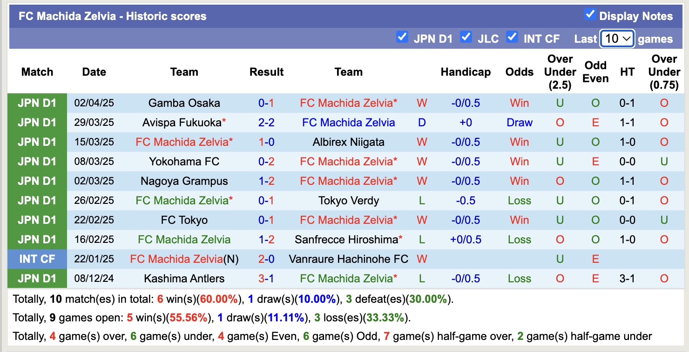Uncheck the INT CF filter checkbox
The image size is (689, 352).
[x=513, y=38]
